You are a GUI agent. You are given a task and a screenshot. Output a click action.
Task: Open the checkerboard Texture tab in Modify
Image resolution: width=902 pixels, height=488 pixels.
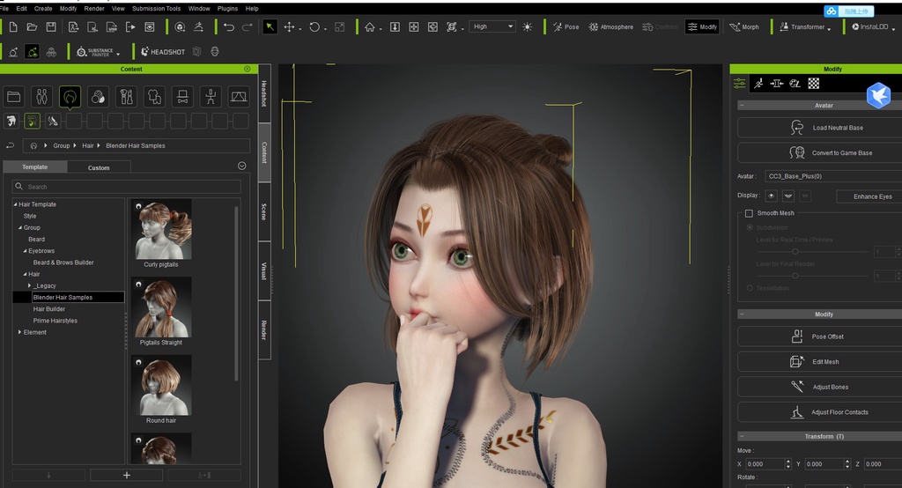pos(813,84)
